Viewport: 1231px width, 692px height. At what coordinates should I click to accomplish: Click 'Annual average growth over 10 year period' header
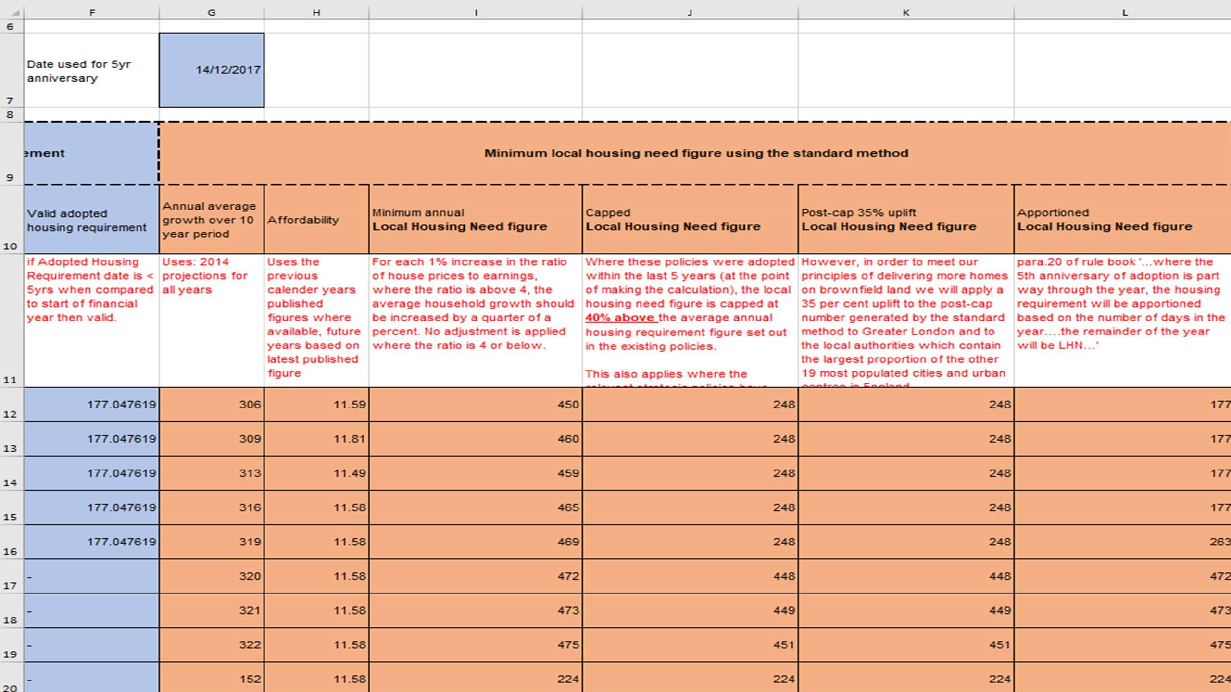(212, 220)
